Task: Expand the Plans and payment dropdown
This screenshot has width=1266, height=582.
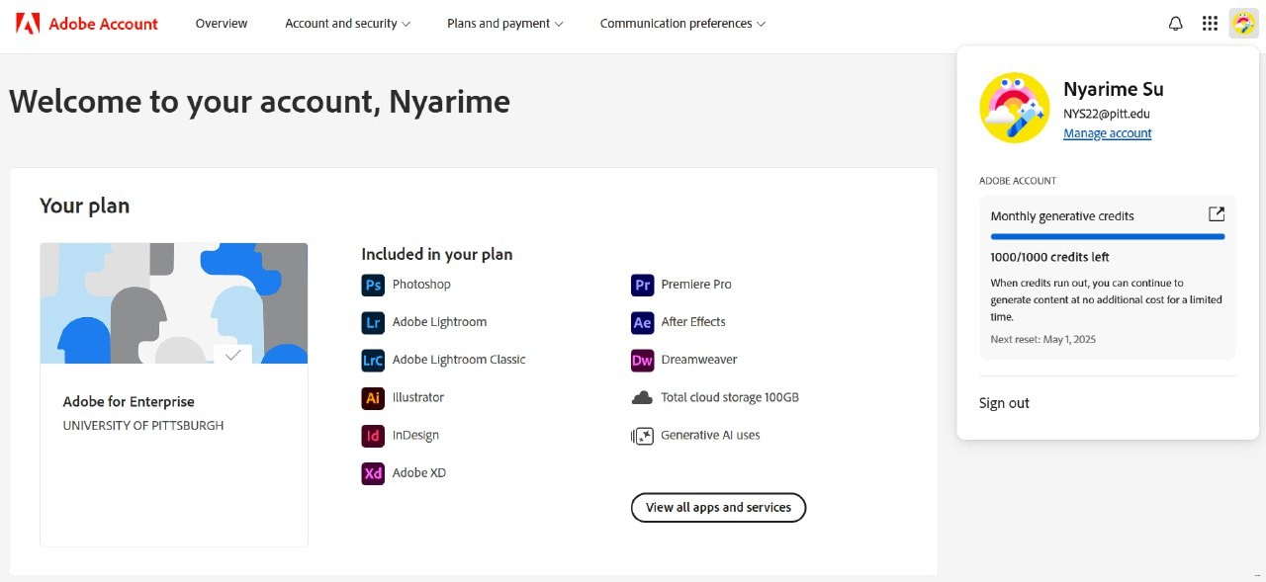Action: pos(504,24)
